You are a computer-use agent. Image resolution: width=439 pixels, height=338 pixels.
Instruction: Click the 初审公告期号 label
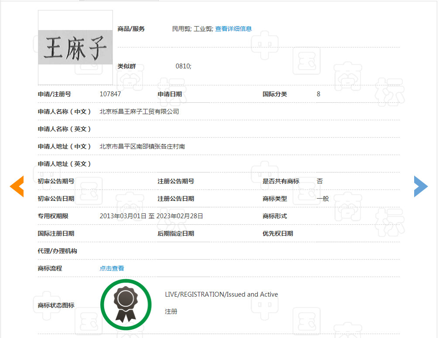point(56,181)
